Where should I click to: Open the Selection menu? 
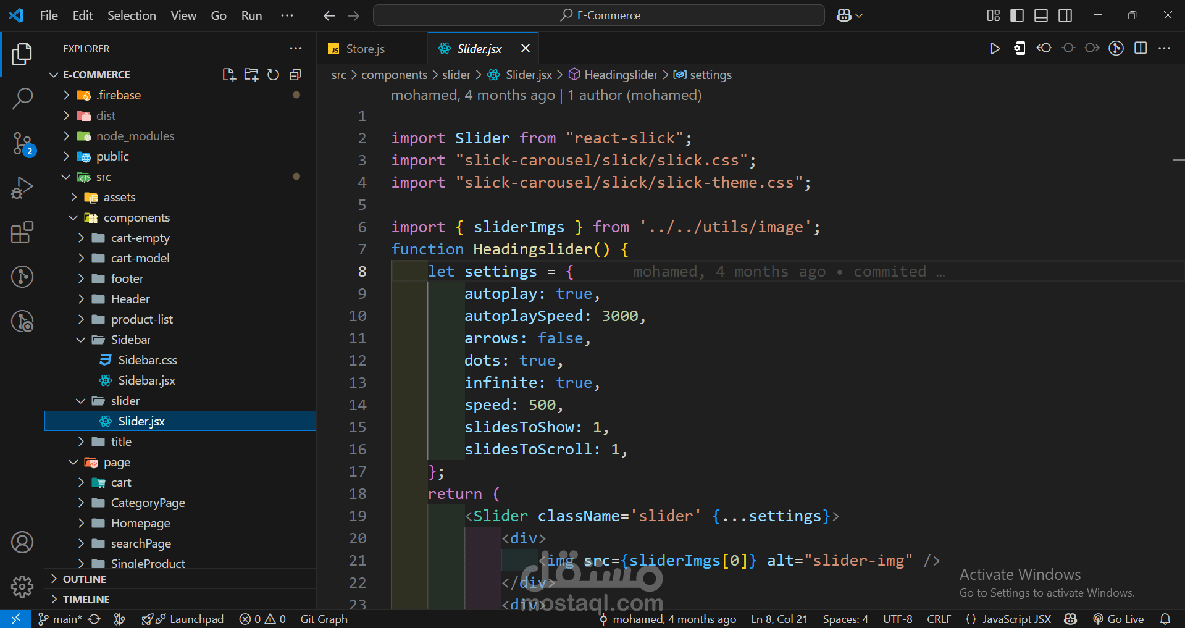coord(132,15)
